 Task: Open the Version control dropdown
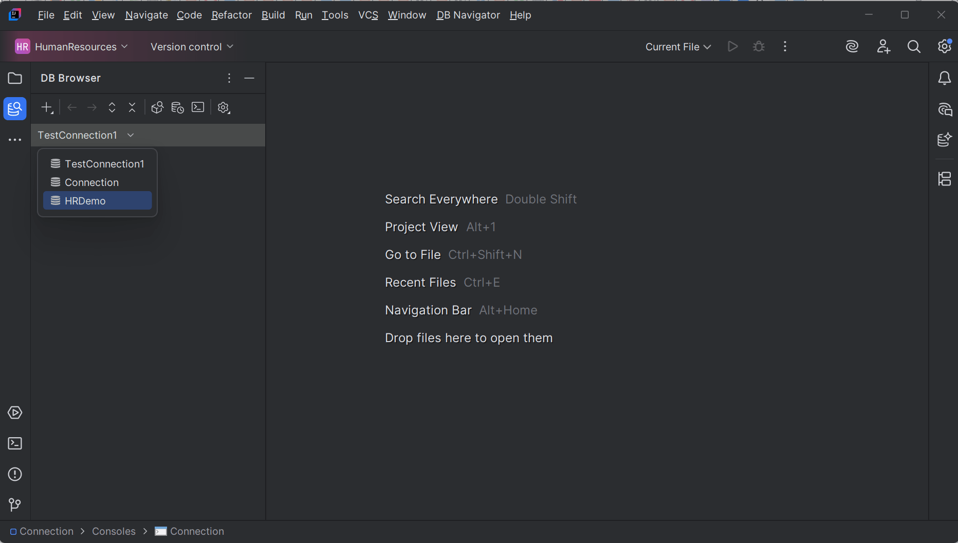[x=191, y=46]
